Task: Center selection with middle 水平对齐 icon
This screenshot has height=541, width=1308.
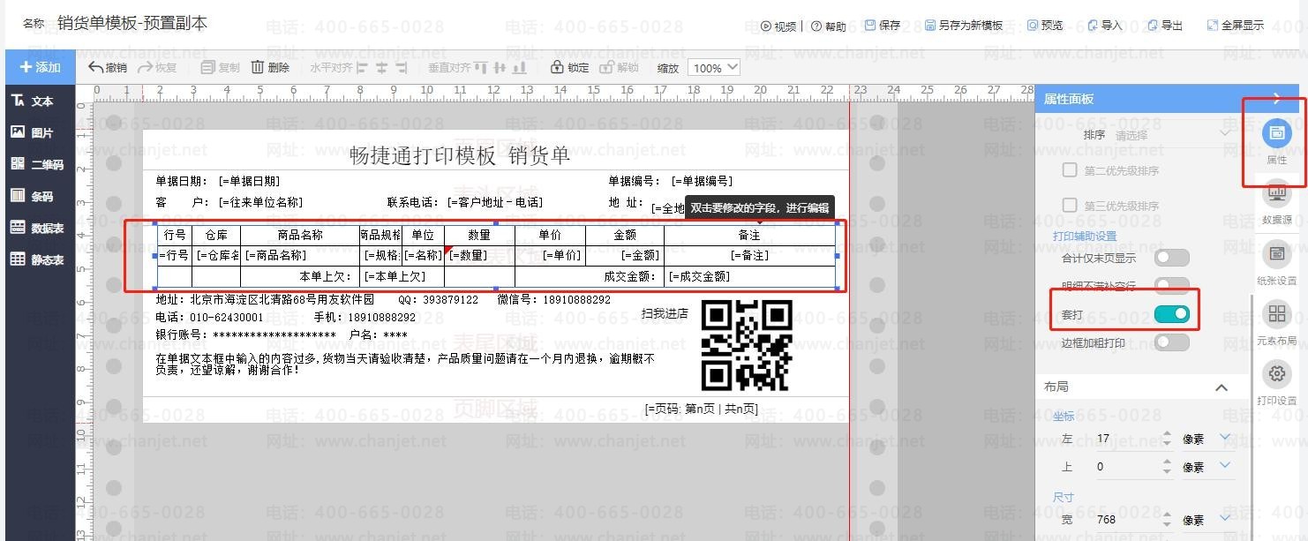Action: [382, 67]
